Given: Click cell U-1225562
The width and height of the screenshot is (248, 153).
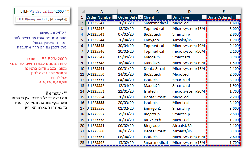Looking at the screenshot, I should (x=101, y=142).
